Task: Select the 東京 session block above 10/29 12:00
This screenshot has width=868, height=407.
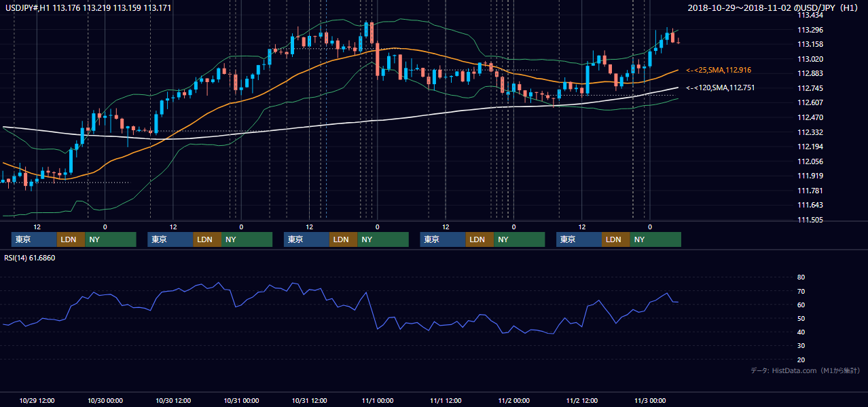Action: point(34,239)
